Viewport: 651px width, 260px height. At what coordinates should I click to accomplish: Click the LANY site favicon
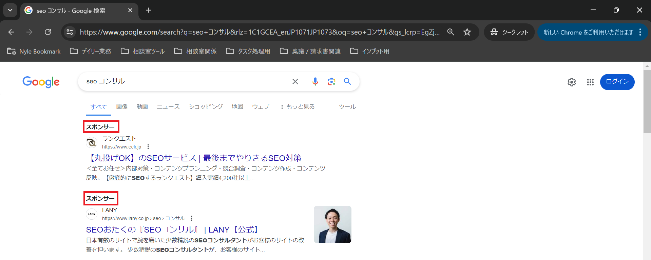point(92,214)
